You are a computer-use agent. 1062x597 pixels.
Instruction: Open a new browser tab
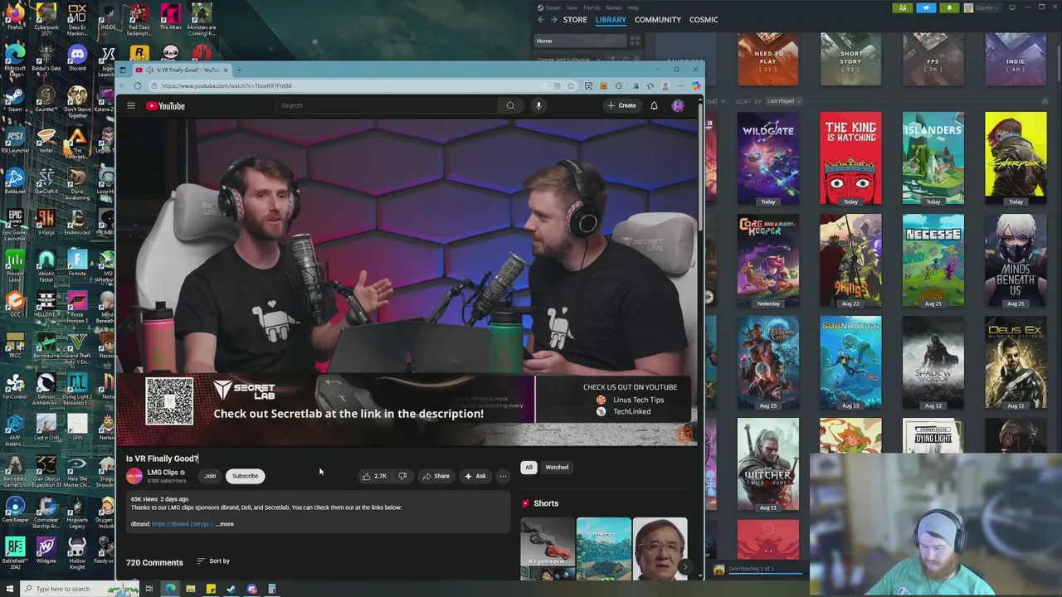(239, 70)
